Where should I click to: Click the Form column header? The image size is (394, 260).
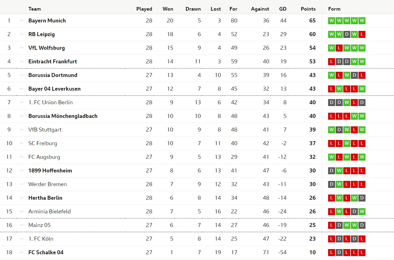pos(334,9)
